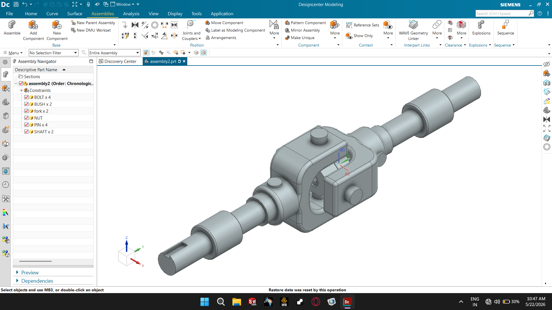
Task: Open the Entire Assembly scope dropdown
Action: click(x=114, y=53)
